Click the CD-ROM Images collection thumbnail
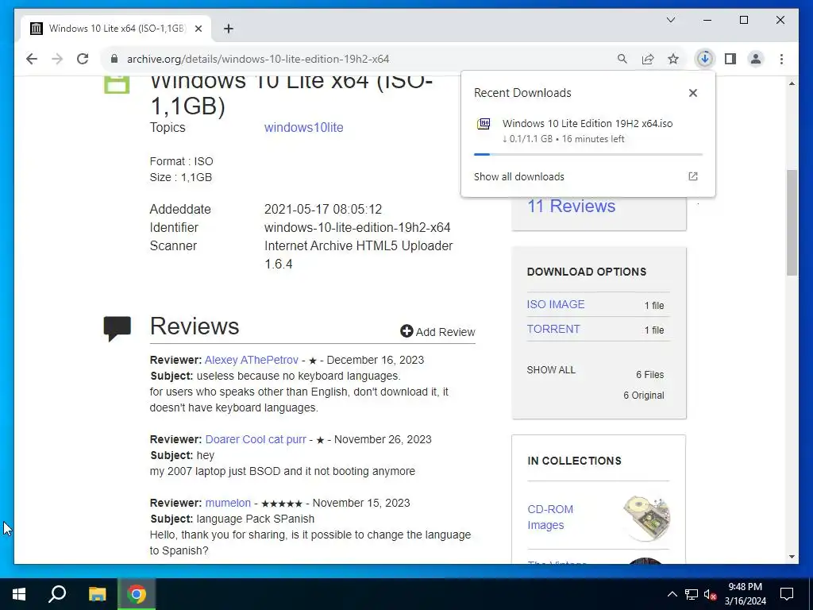The width and height of the screenshot is (813, 610). [646, 518]
